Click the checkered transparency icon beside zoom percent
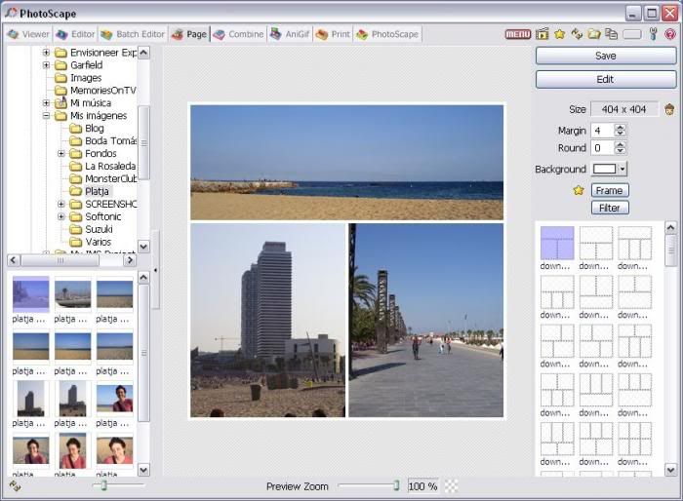 click(x=451, y=485)
